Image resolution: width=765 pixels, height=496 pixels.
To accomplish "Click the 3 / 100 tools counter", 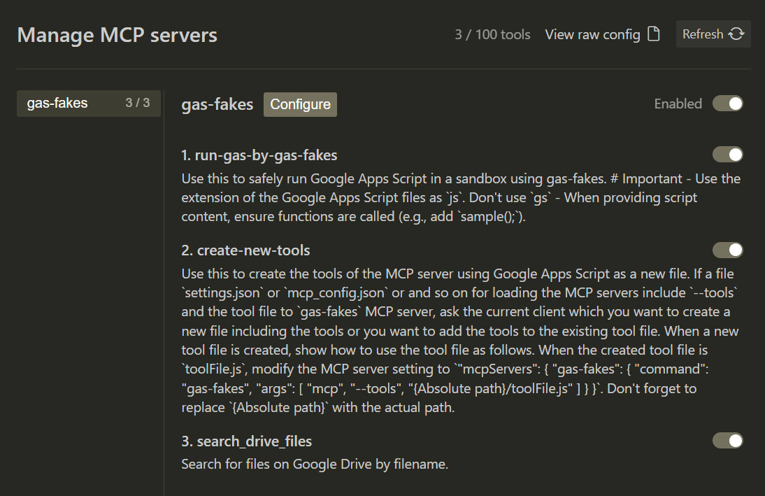I will click(x=492, y=34).
